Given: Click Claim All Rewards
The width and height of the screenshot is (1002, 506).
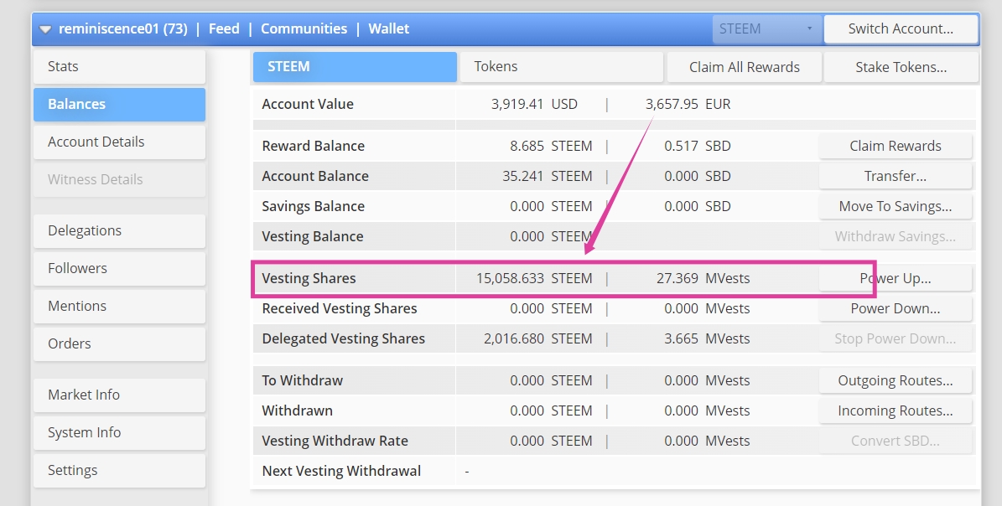Looking at the screenshot, I should coord(745,67).
